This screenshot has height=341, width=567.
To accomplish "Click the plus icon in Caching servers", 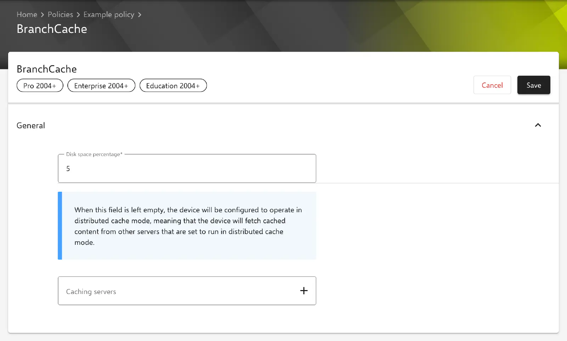I will coord(304,291).
